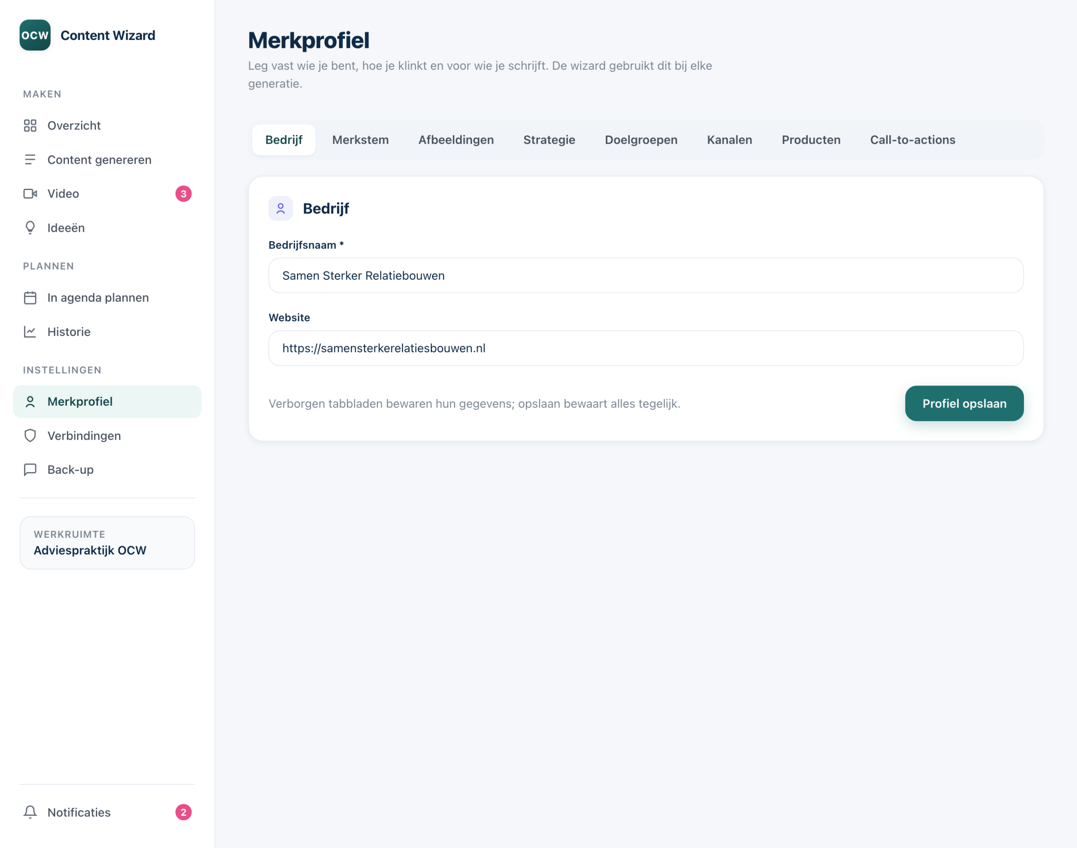Screen dimensions: 1077x848
Task: Open the Overzicht page
Action: [x=107, y=126]
